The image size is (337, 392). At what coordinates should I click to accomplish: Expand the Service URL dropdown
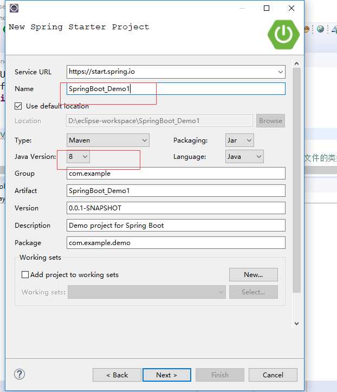pyautogui.click(x=280, y=72)
